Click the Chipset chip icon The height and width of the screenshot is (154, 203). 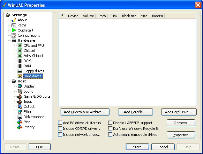(x=20, y=51)
